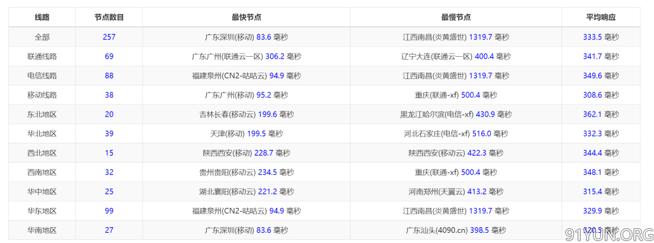This screenshot has width=654, height=243.
Task: Click average response 332.3 毫秒
Action: pos(601,134)
